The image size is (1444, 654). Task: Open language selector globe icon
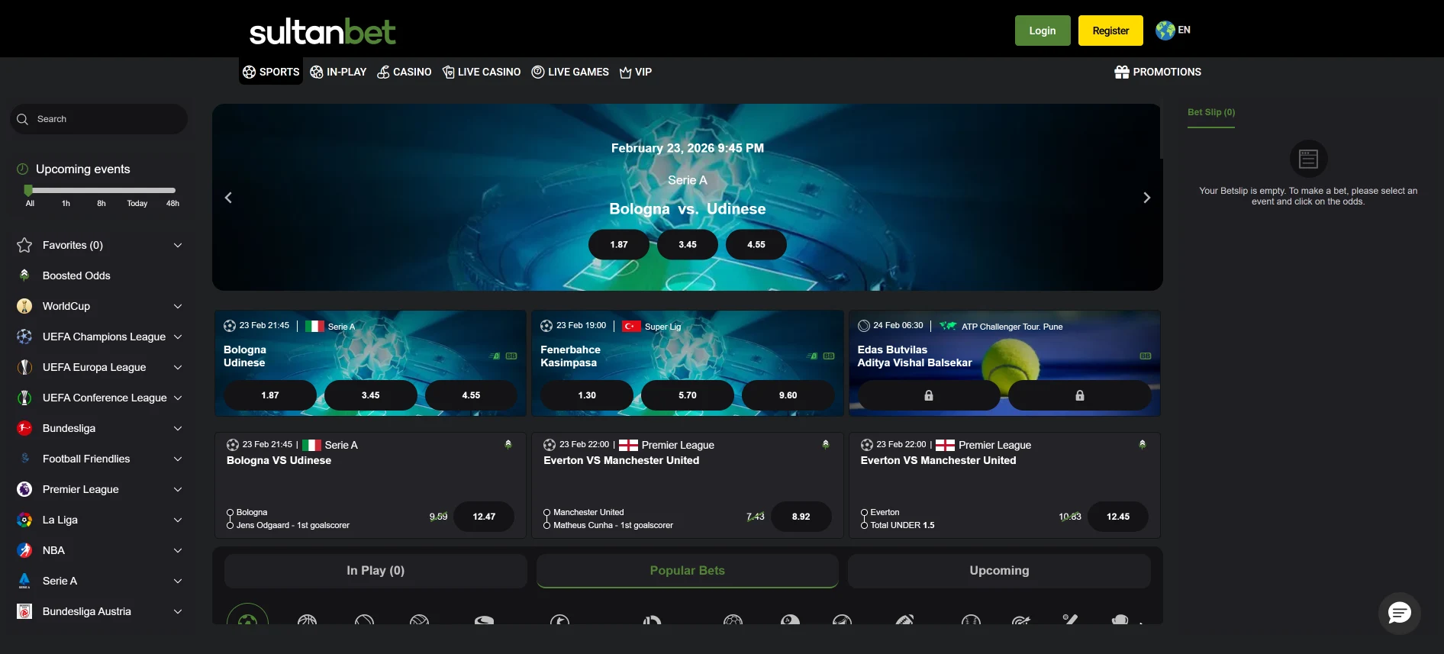[x=1165, y=31]
